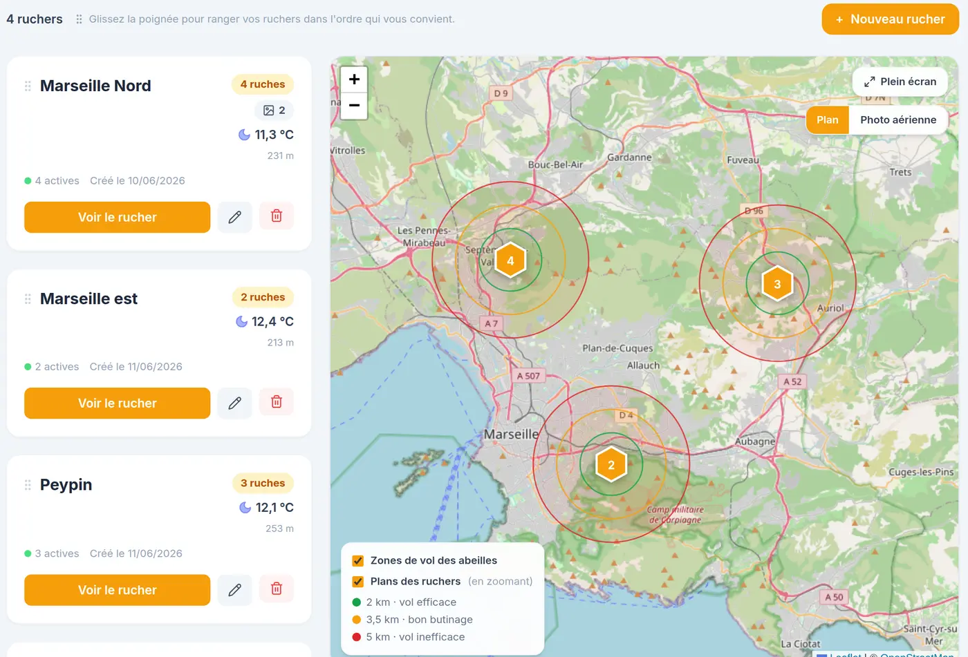Grab the Marseille est drag handle
This screenshot has height=657, width=968.
click(28, 299)
